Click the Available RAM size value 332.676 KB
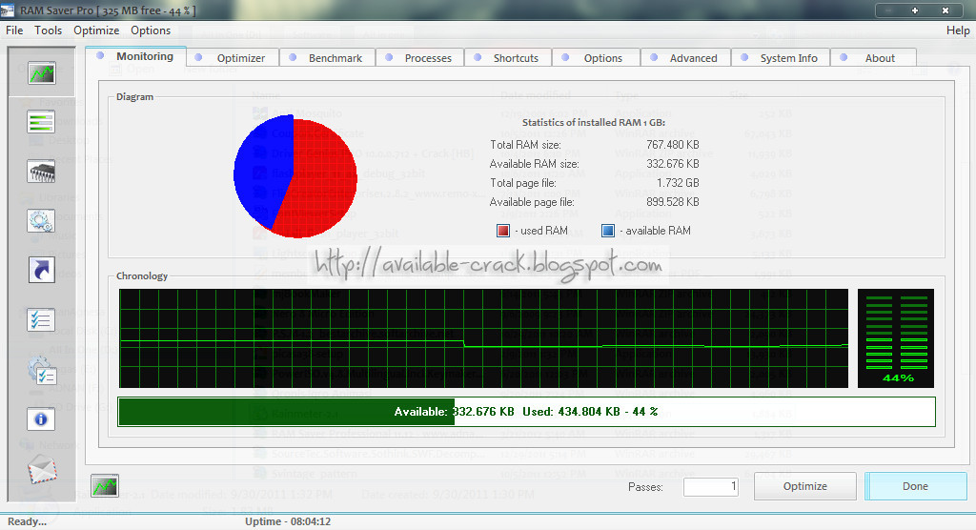Image resolution: width=976 pixels, height=530 pixels. click(x=672, y=164)
